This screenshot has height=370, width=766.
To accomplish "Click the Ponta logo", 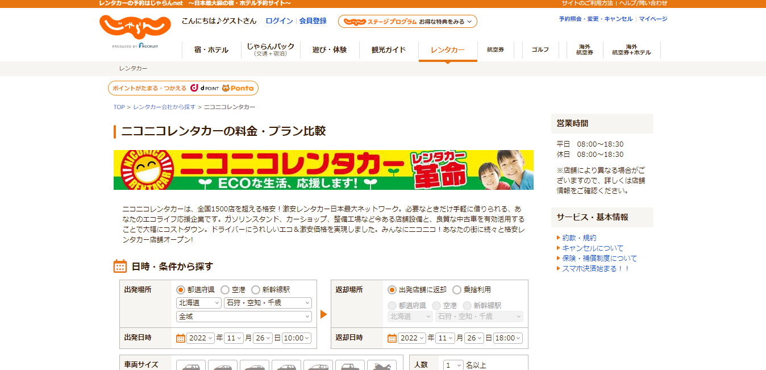I will click(x=238, y=88).
